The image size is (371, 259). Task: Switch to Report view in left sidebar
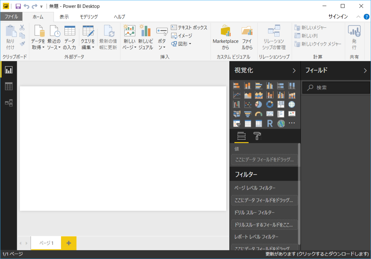point(9,70)
